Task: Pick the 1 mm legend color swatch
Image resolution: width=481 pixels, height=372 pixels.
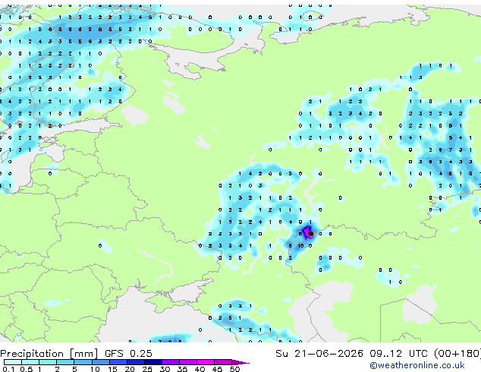Action: pos(48,362)
